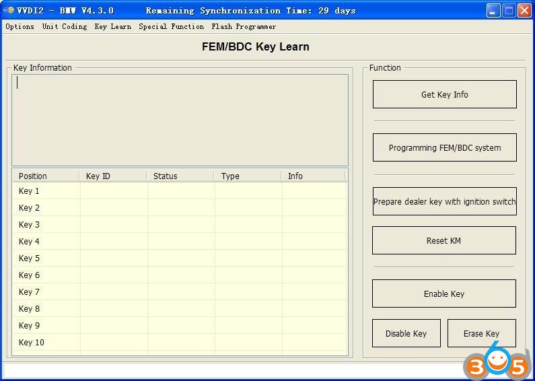Screen dimensions: 535x381
Task: Click the Disable Key button
Action: click(x=406, y=333)
